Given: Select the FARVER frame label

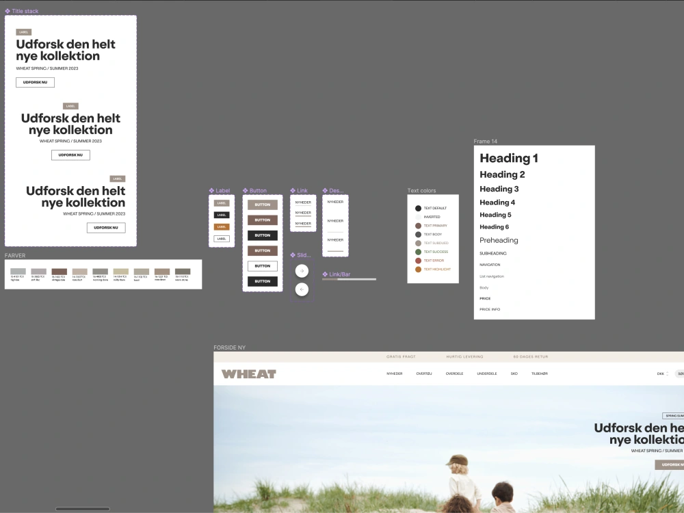Looking at the screenshot, I should coord(15,256).
